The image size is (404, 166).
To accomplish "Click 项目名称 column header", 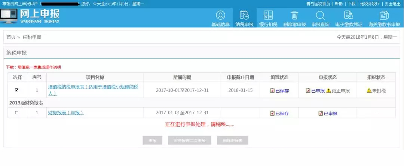I will (x=95, y=77).
